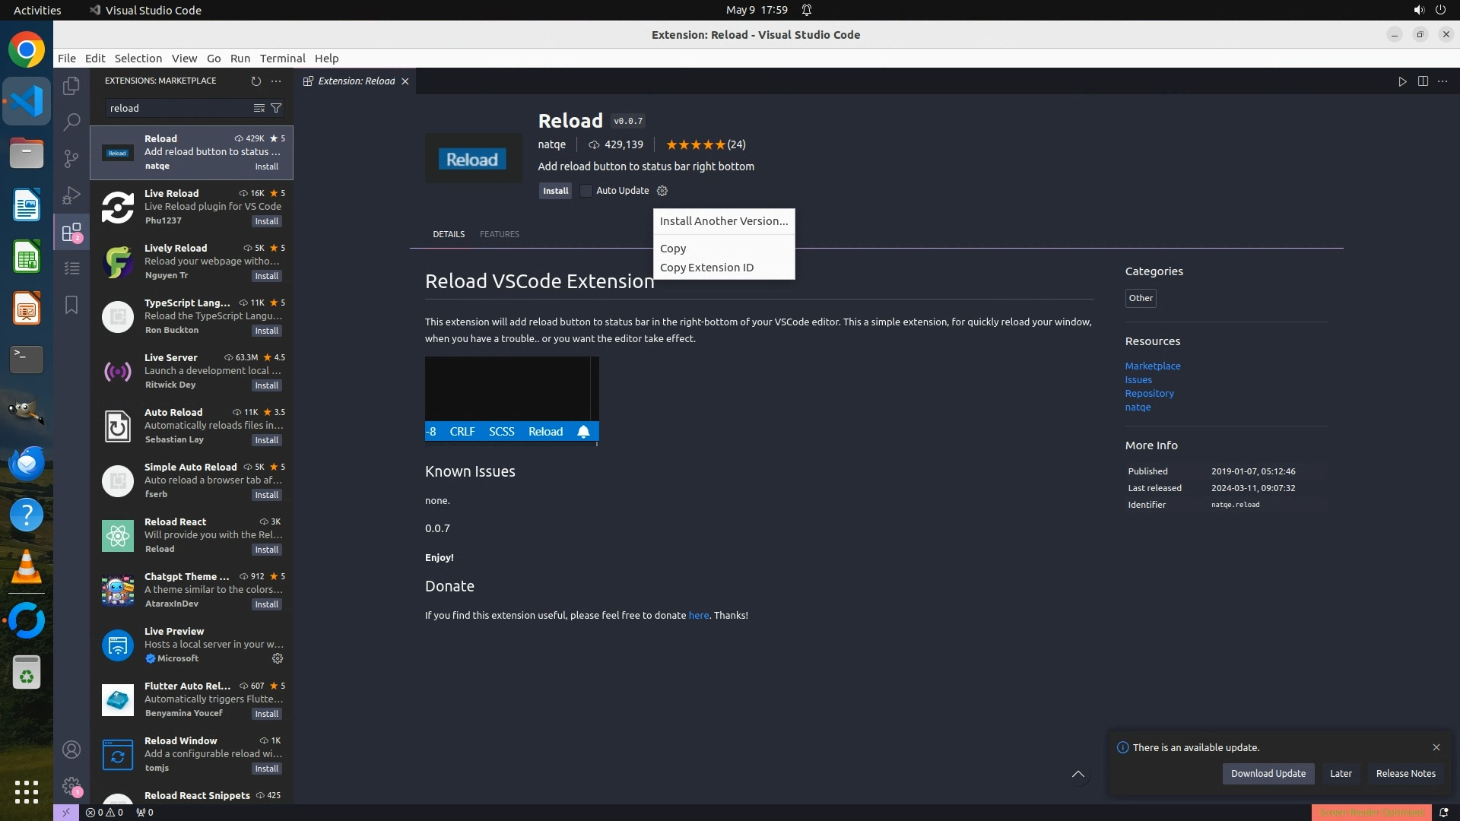The width and height of the screenshot is (1460, 821).
Task: Open the Repository resource link
Action: point(1149,393)
